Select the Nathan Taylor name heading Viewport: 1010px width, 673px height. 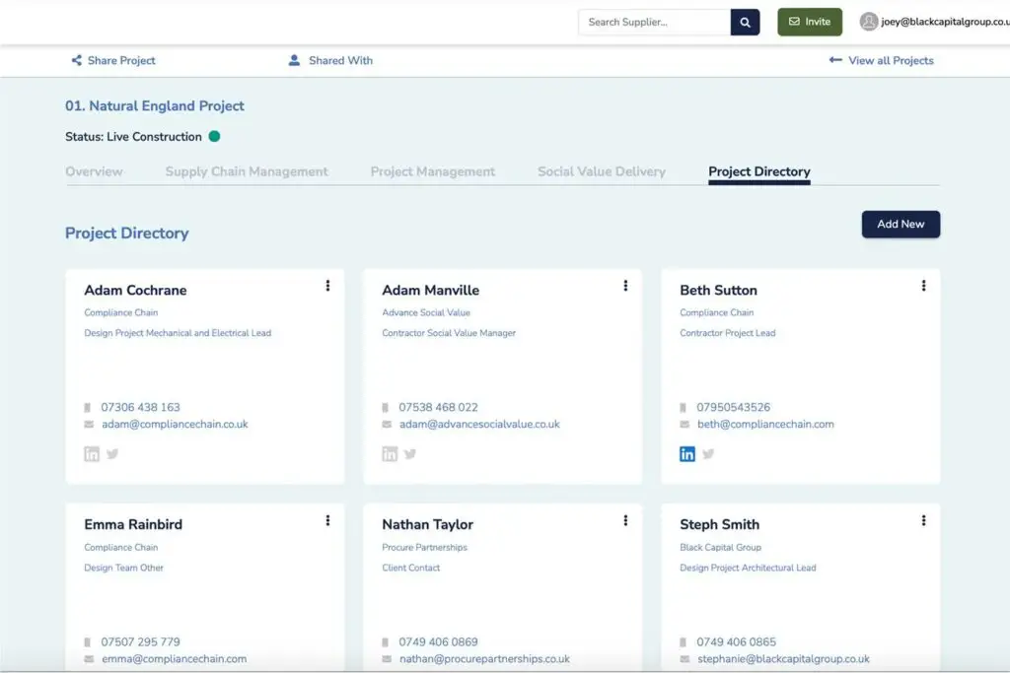coord(428,524)
